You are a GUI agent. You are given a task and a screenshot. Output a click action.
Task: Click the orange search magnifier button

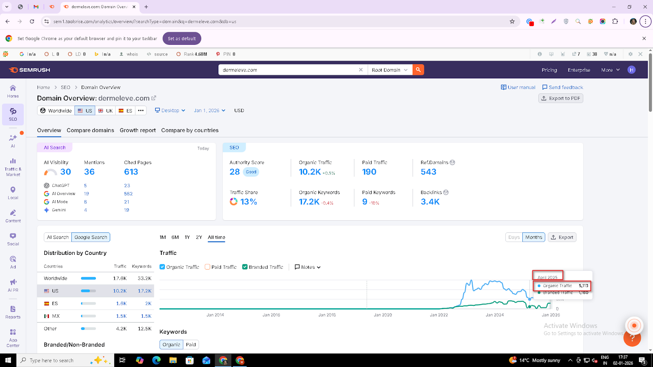click(x=418, y=70)
